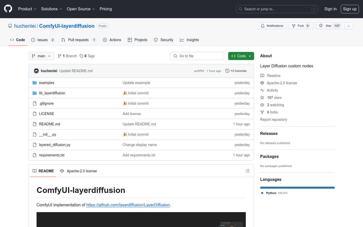Open the Solutions menu
The width and height of the screenshot is (363, 227).
(51, 9)
